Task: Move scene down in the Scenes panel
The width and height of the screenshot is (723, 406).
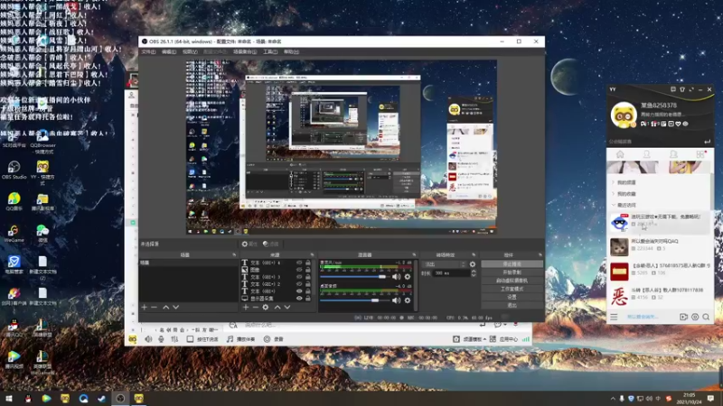Action: (x=175, y=307)
